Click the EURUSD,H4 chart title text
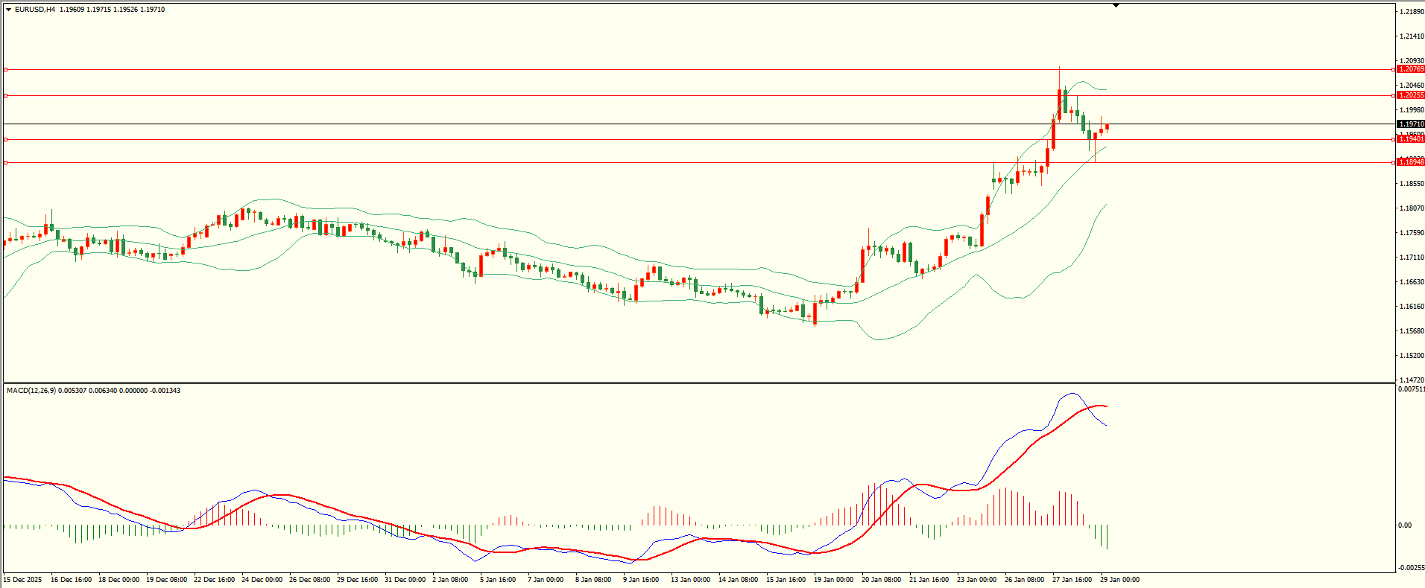This screenshot has width=1425, height=588. pos(34,10)
